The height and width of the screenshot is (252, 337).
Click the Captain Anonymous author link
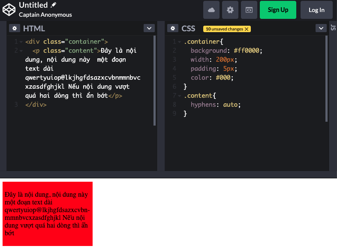45,15
